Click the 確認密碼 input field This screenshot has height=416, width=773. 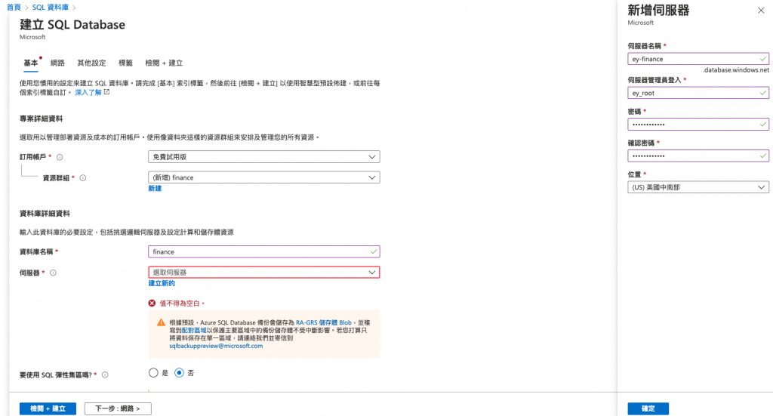point(698,156)
